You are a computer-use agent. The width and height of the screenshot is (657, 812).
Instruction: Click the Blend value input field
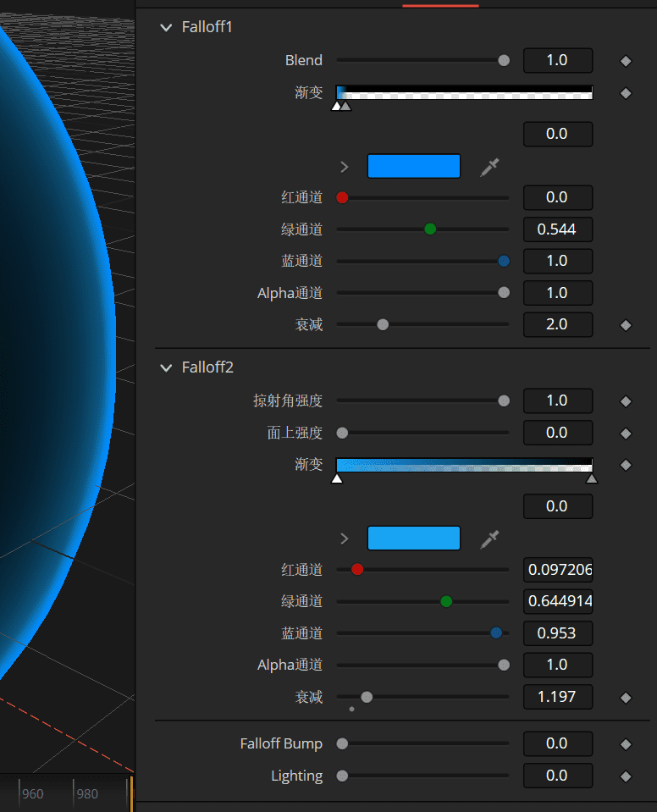click(557, 61)
